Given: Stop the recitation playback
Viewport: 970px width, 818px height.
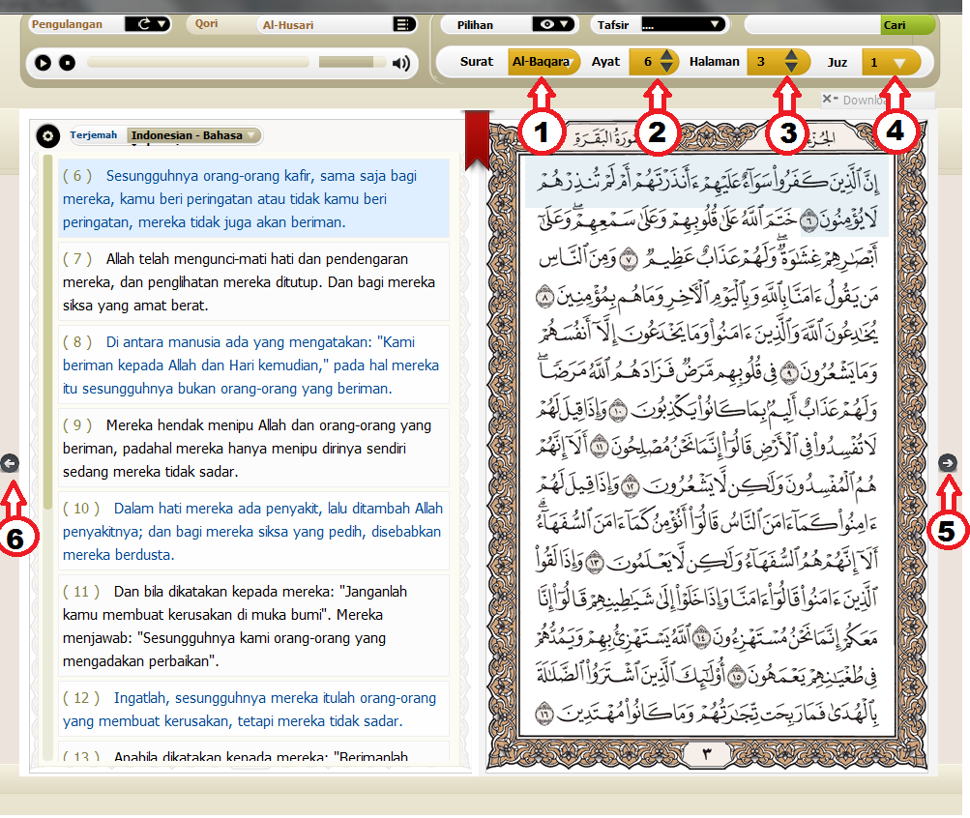Looking at the screenshot, I should (67, 63).
